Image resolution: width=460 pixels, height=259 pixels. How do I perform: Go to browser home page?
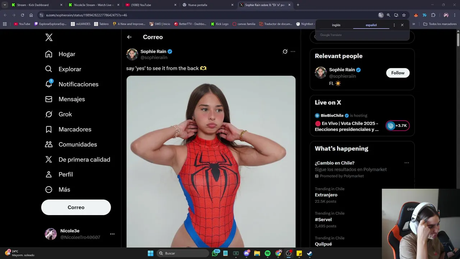pos(31,15)
